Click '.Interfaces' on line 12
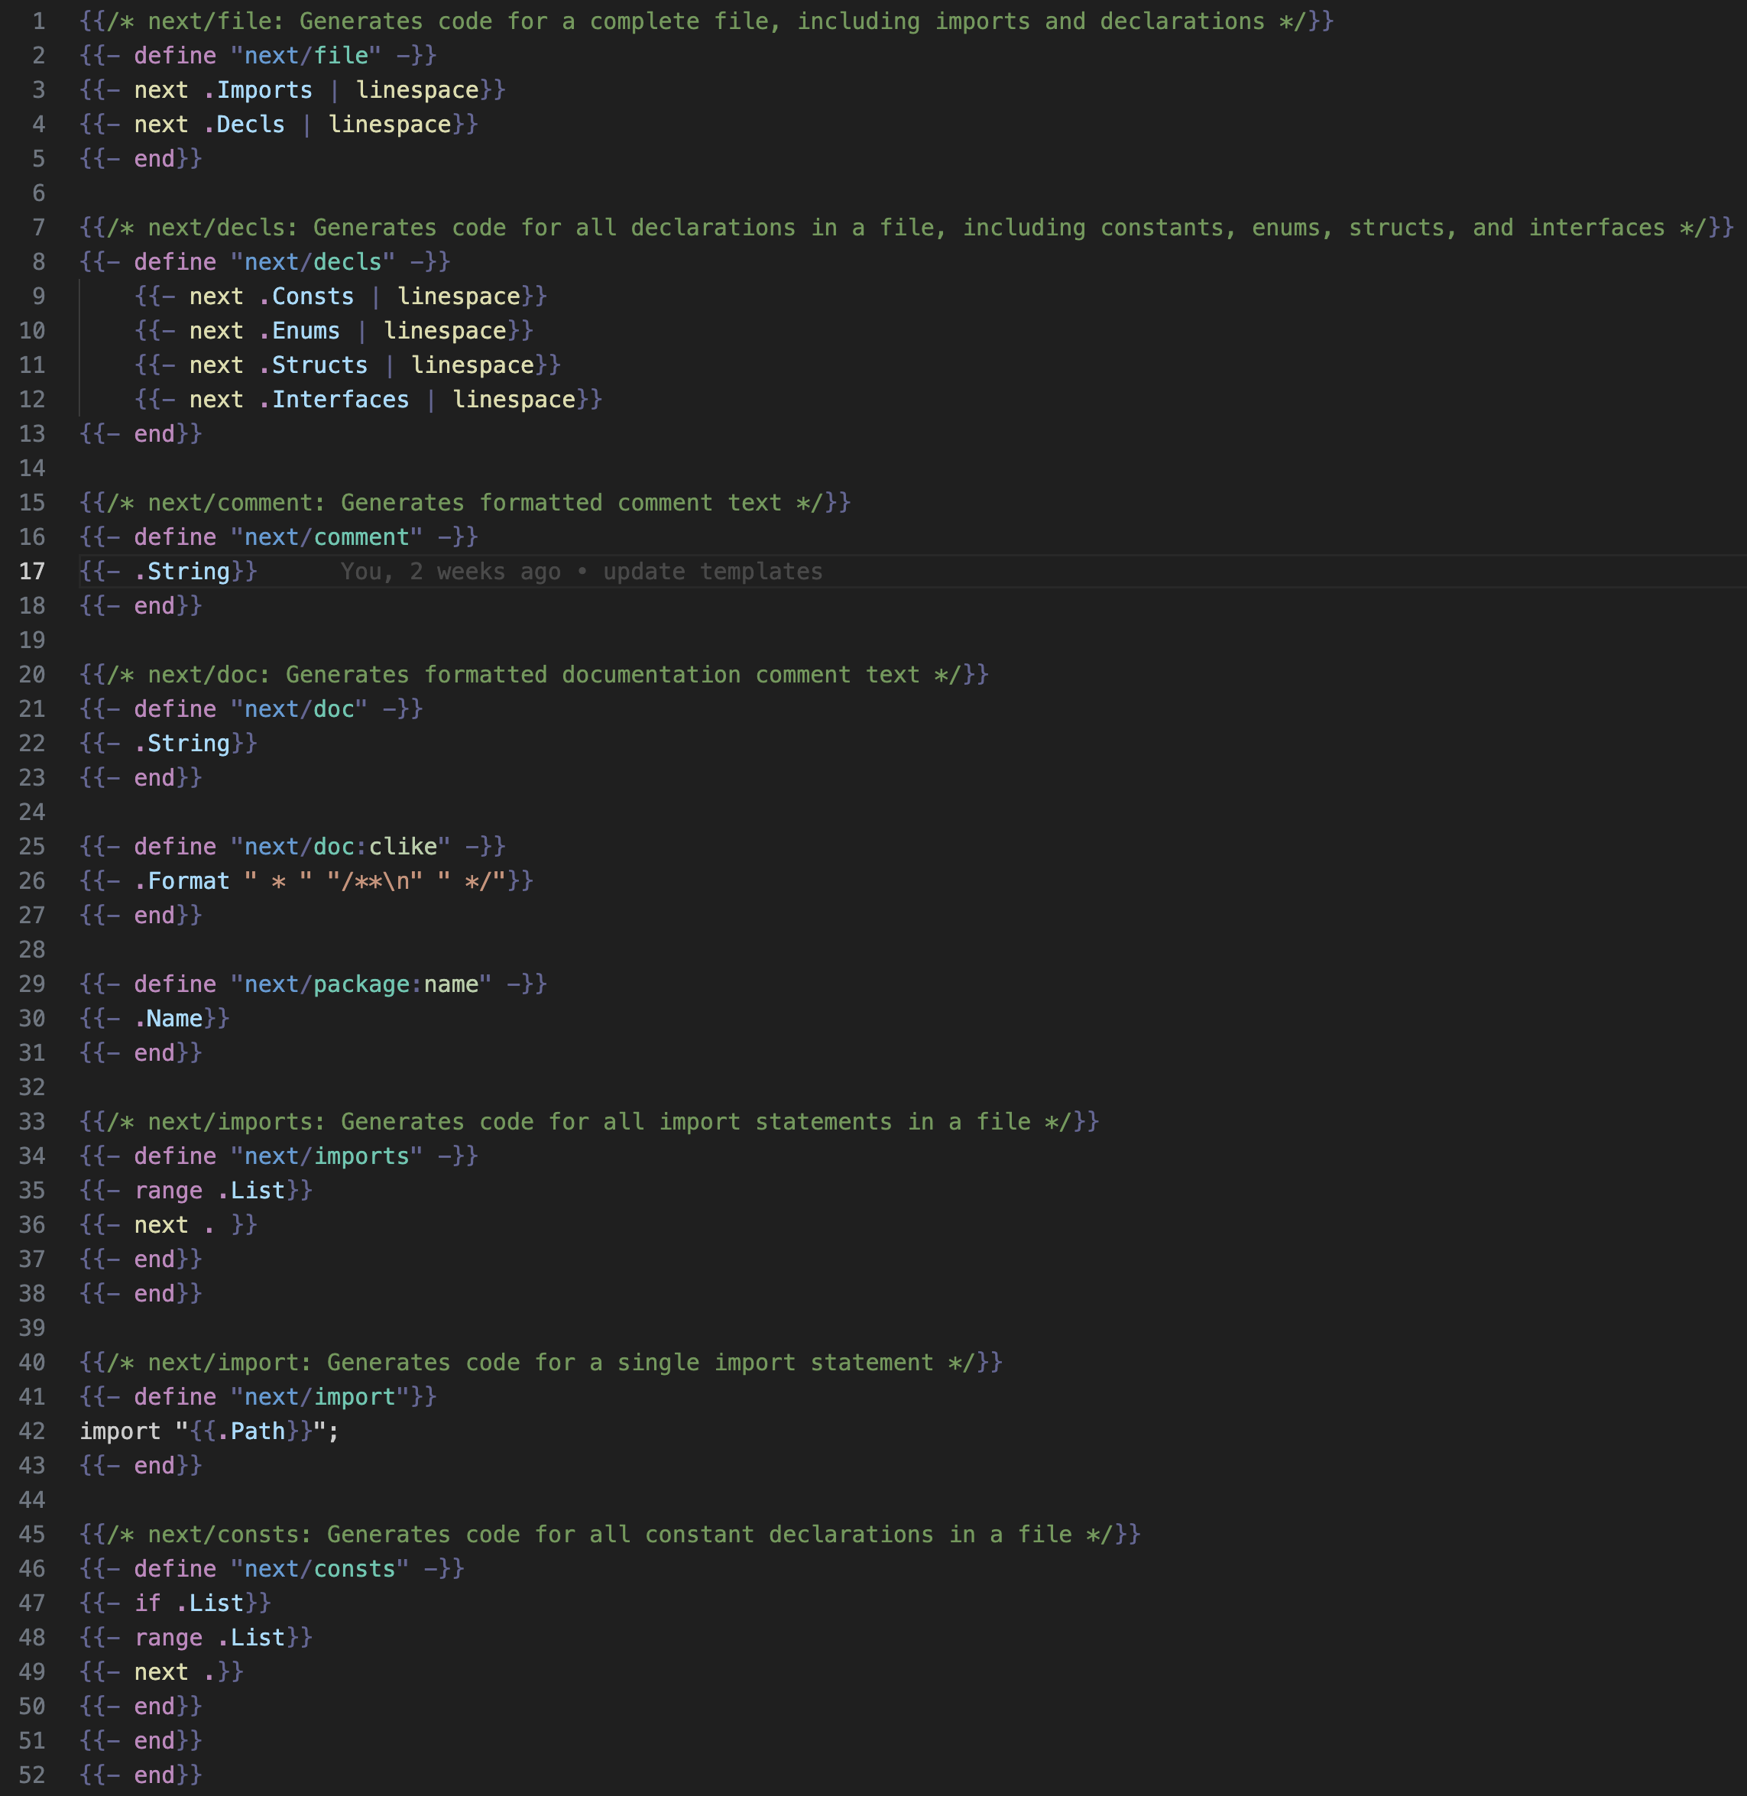Screen dimensions: 1747x1796 tap(334, 400)
